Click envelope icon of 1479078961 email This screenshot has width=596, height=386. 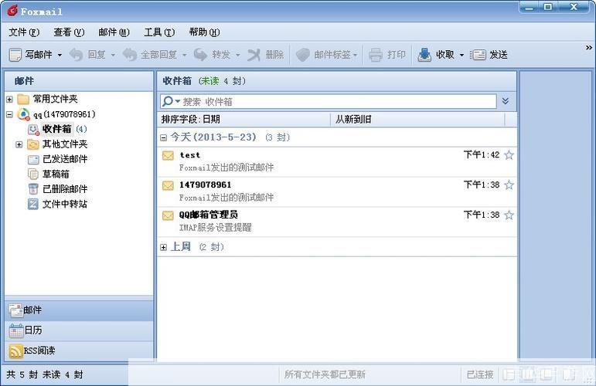[168, 185]
